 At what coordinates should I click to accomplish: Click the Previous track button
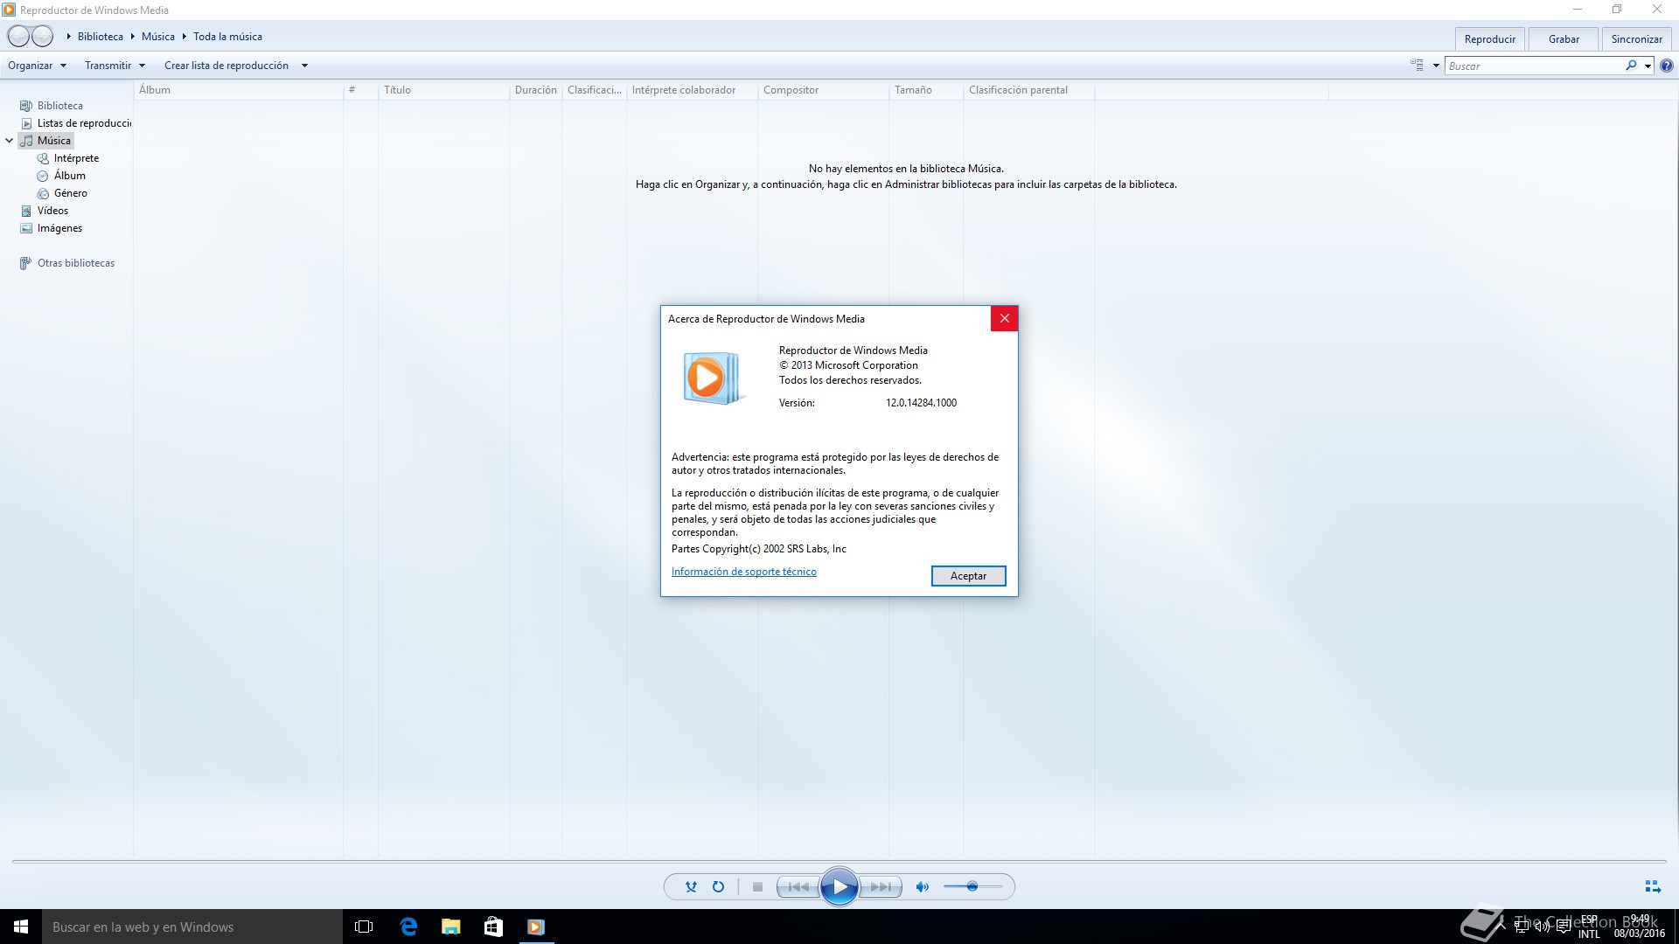tap(798, 887)
